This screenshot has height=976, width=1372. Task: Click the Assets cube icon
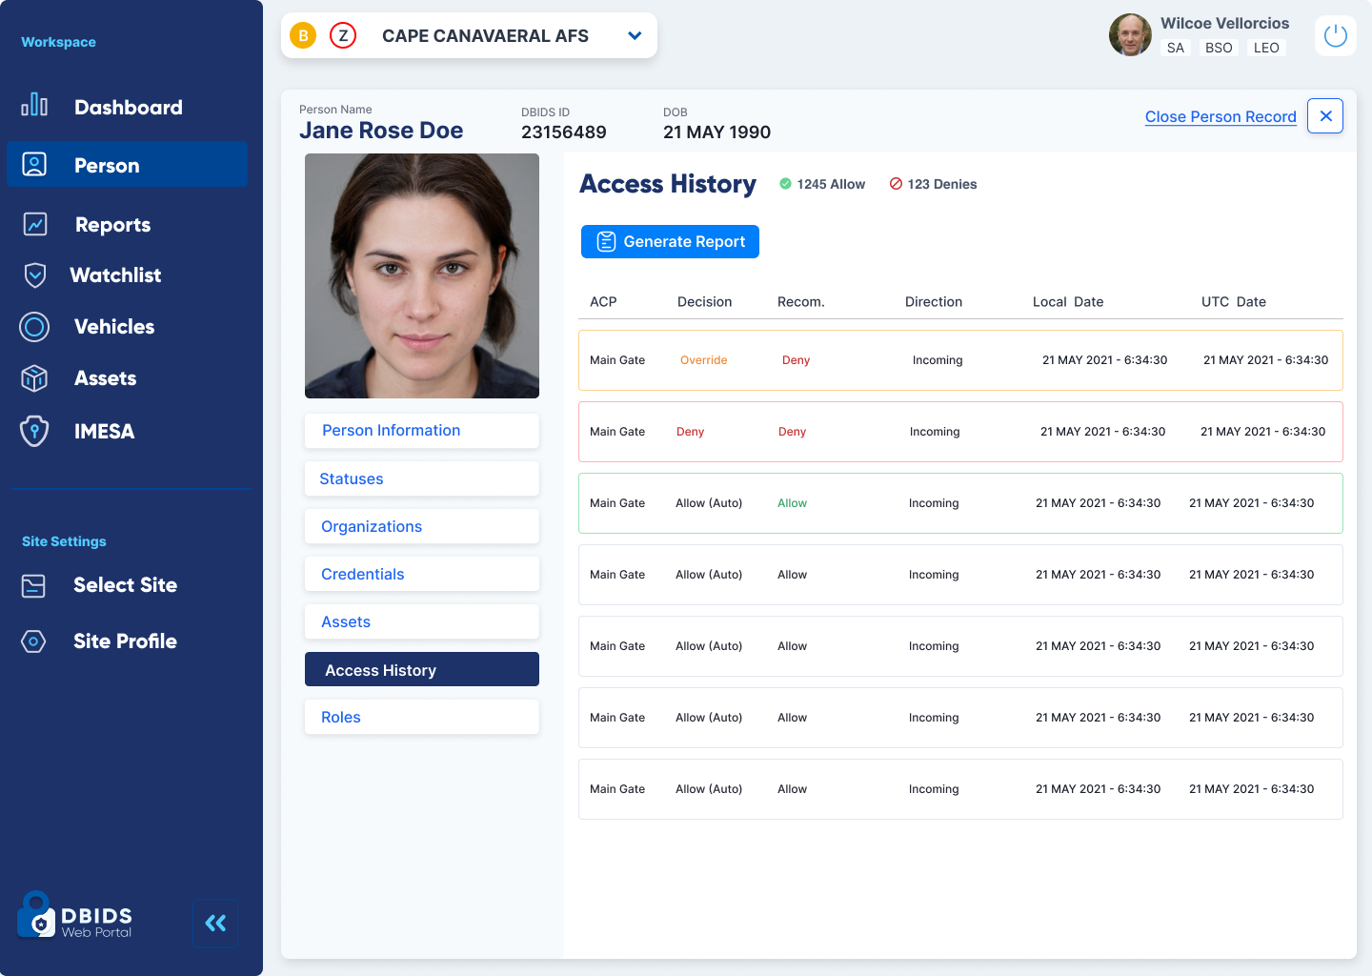[34, 378]
